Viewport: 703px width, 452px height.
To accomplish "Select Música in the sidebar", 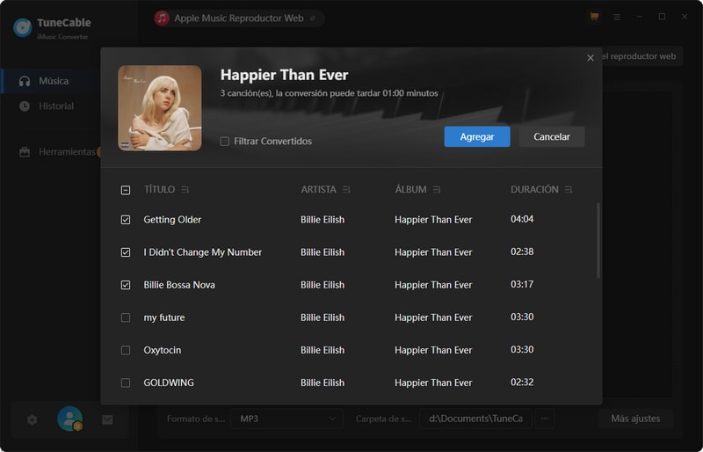I will tap(54, 81).
